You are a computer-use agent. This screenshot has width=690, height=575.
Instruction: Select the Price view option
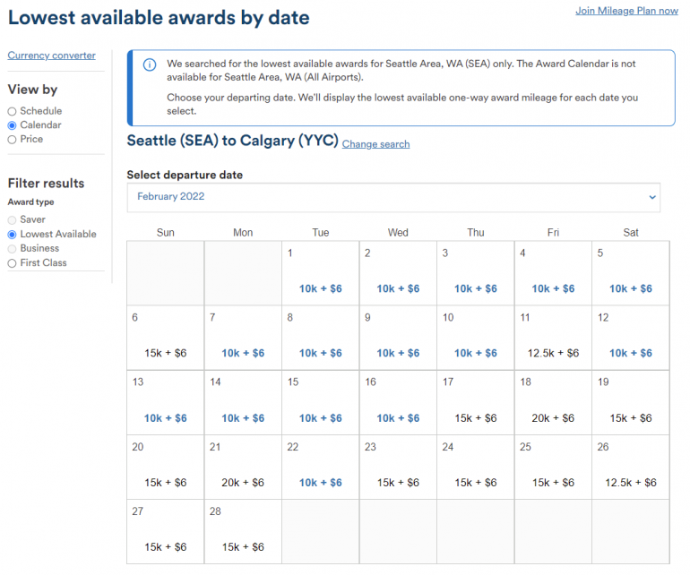point(12,140)
